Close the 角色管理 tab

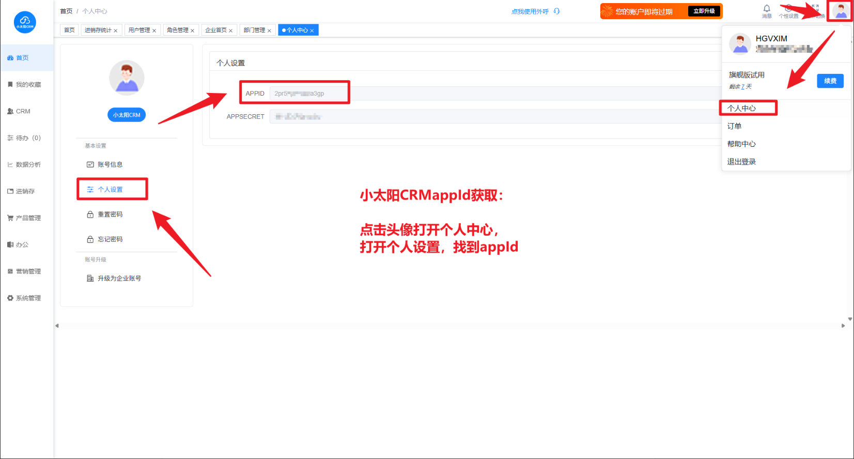click(192, 30)
